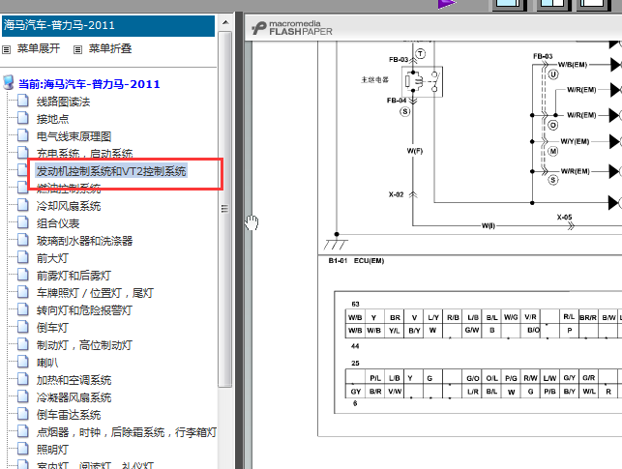622x469 pixels.
Task: Click the X-02 connector label in diagram
Action: [396, 194]
